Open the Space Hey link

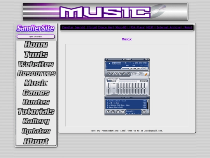[106, 27]
